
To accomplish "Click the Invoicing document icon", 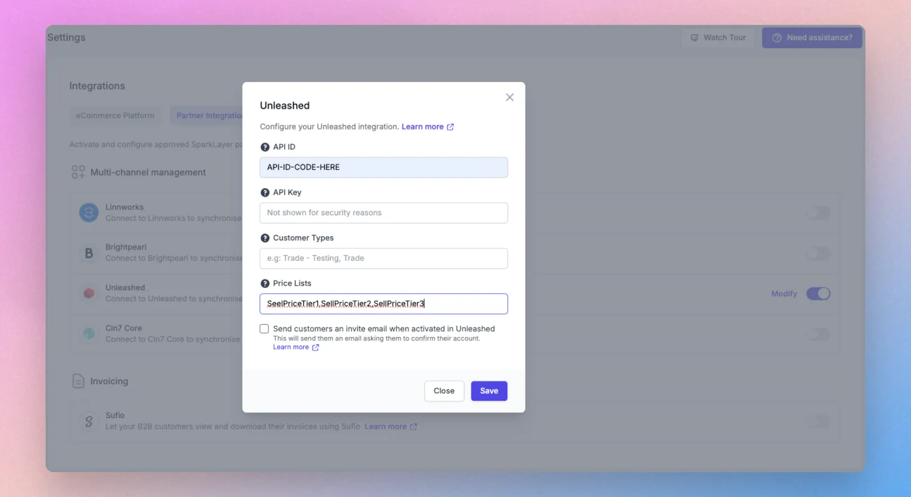I will (78, 381).
